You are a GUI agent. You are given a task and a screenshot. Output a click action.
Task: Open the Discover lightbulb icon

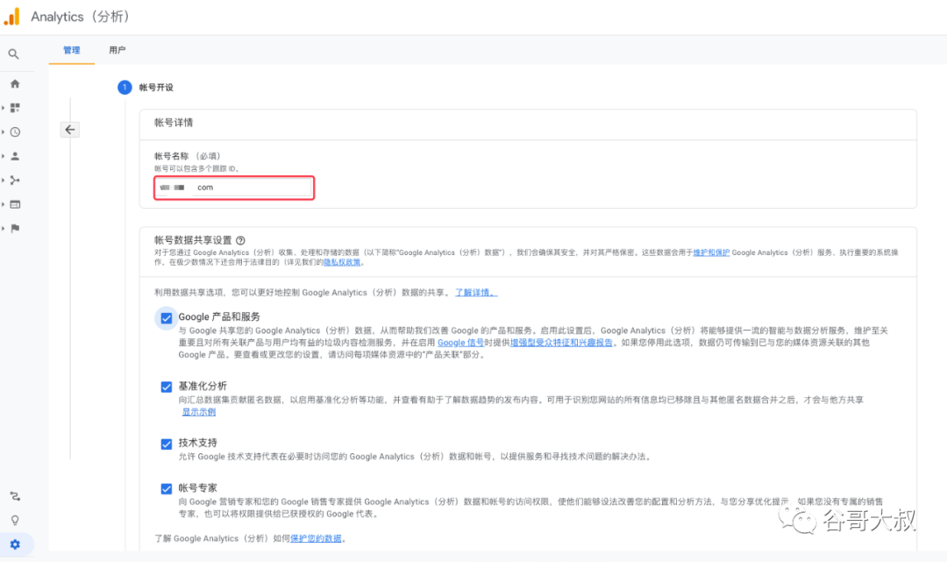point(15,520)
